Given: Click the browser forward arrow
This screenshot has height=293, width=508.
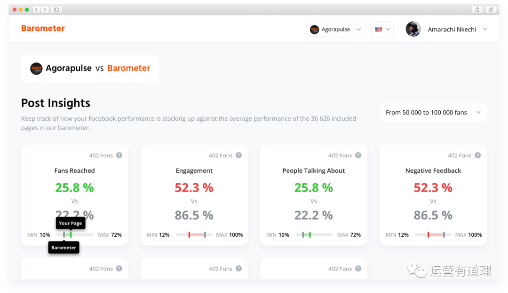Looking at the screenshot, I should 45,9.
